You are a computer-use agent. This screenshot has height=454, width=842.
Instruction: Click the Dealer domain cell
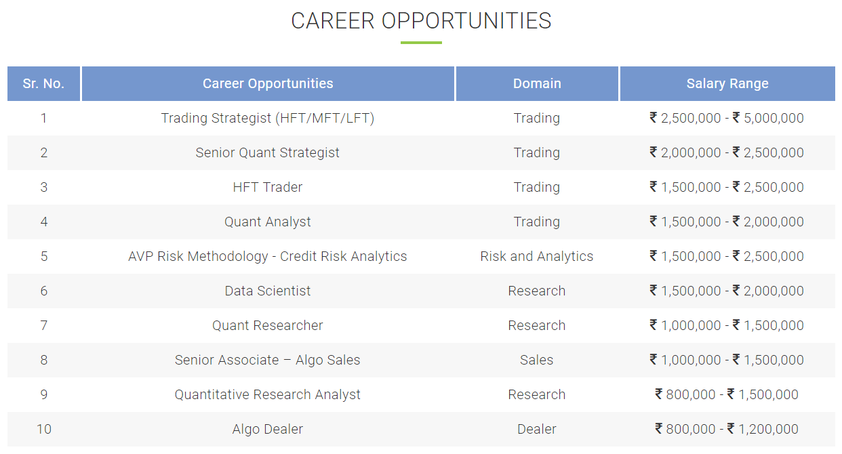[537, 429]
